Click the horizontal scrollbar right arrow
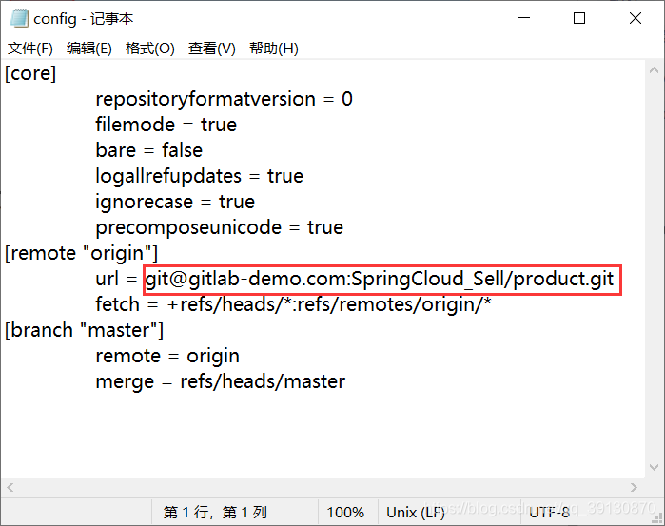 point(634,487)
